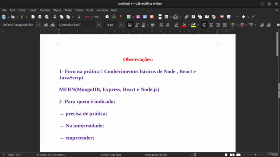Click the Insert Image icon

tap(138, 17)
